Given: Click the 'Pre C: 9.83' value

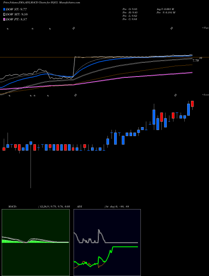Looking at the screenshot, I should point(130,19).
